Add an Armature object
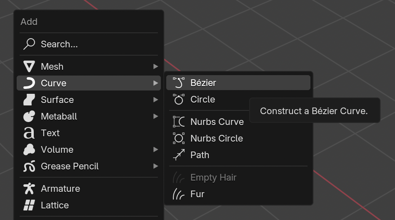395x220 pixels. tap(89, 188)
